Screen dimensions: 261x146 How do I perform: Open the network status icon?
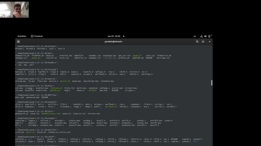201,36
